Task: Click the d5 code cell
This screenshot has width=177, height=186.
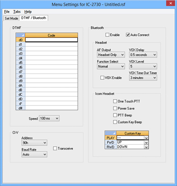Action: (x=51, y=63)
